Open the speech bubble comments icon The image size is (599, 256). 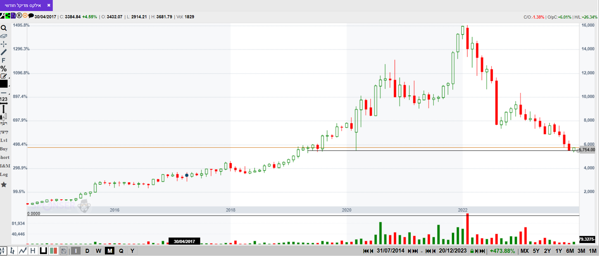pos(31,15)
